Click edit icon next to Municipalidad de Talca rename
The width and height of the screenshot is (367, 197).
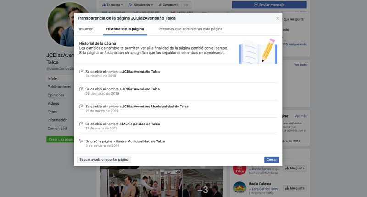coord(81,124)
